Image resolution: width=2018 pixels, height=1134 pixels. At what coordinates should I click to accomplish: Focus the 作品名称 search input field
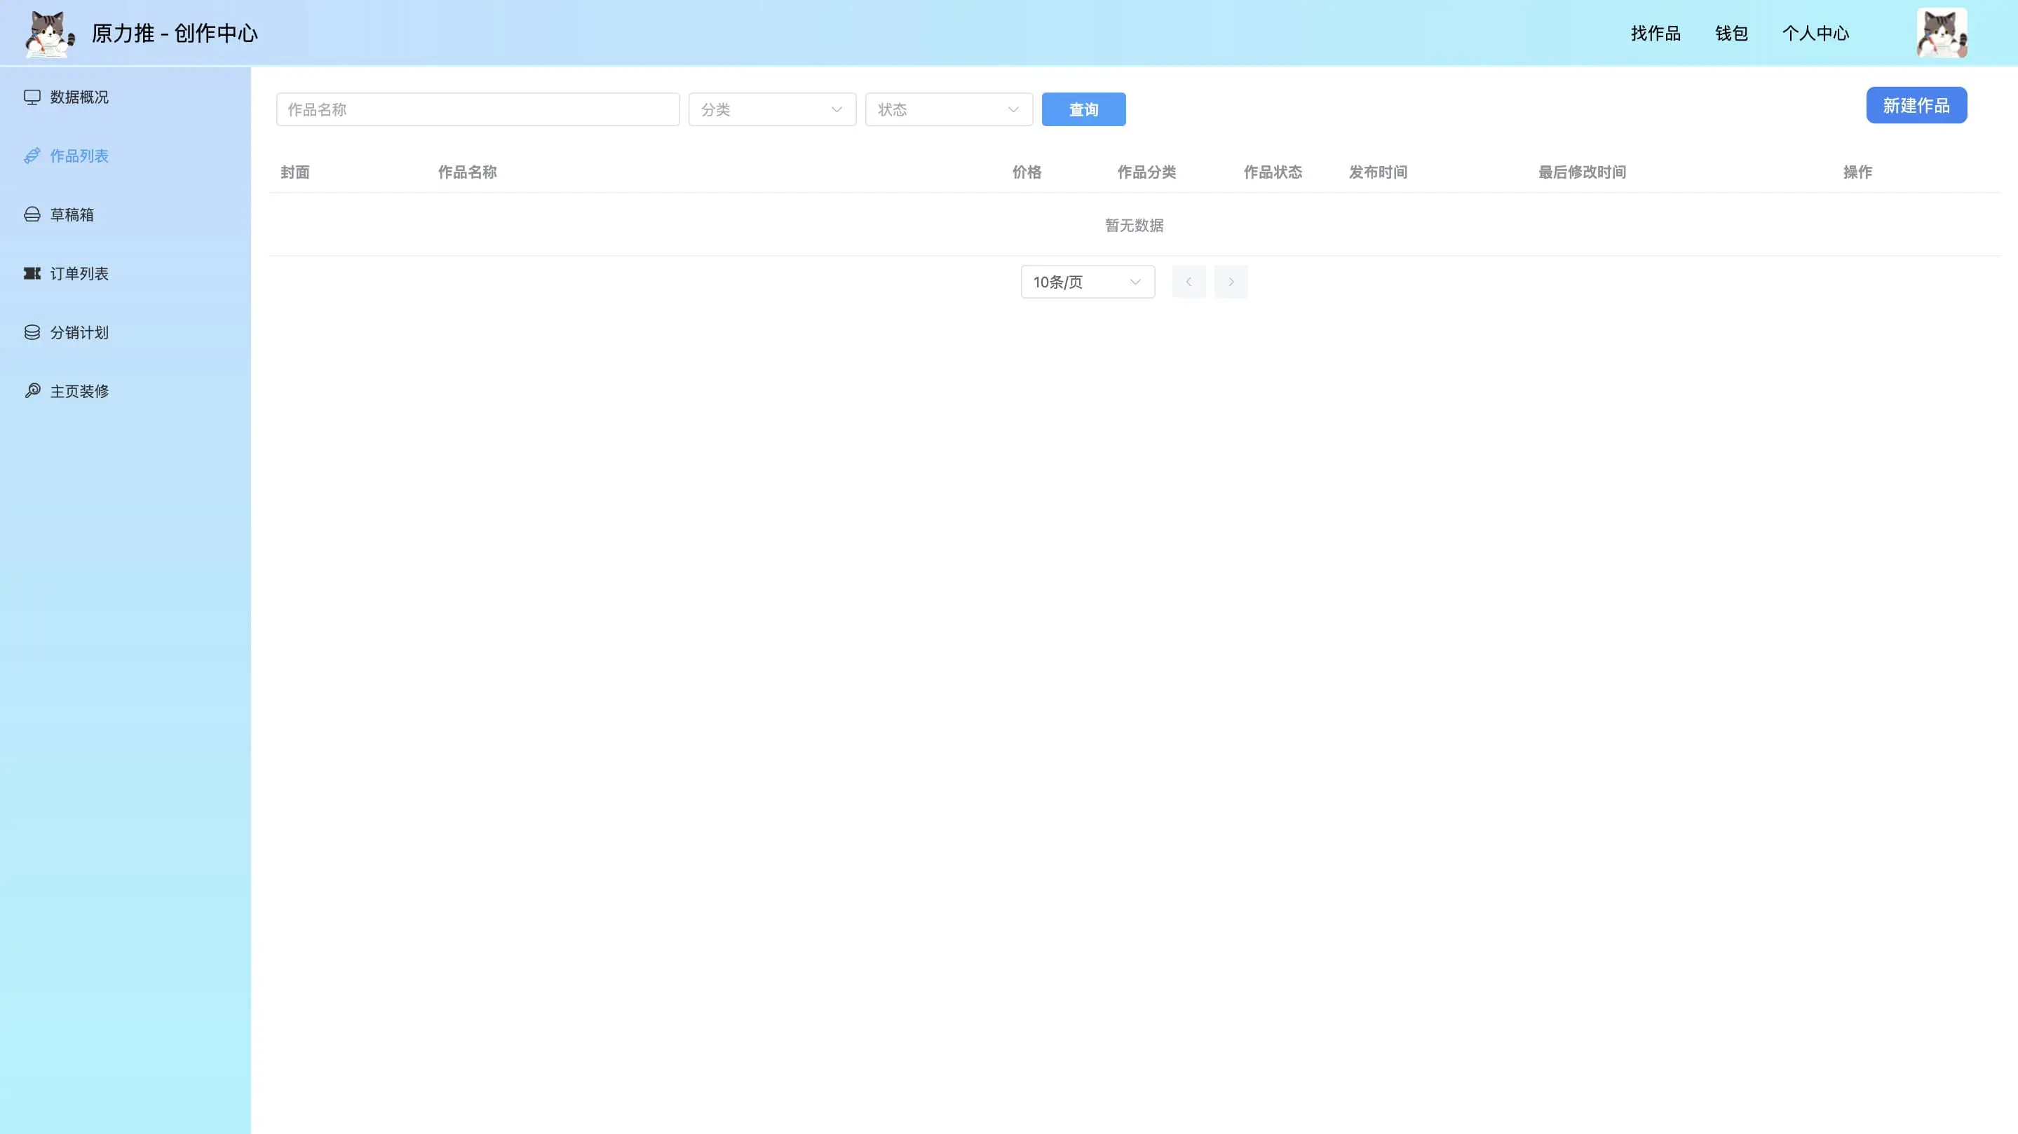click(x=477, y=109)
